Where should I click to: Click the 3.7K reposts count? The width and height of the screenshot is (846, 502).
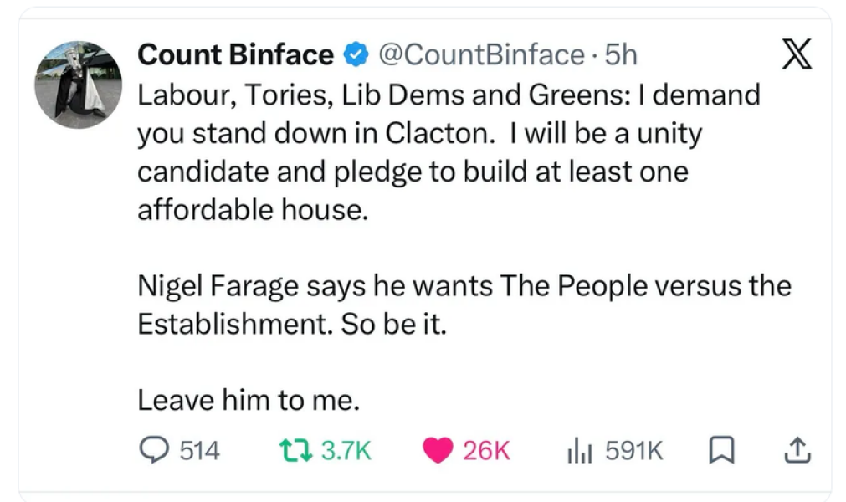coord(346,450)
